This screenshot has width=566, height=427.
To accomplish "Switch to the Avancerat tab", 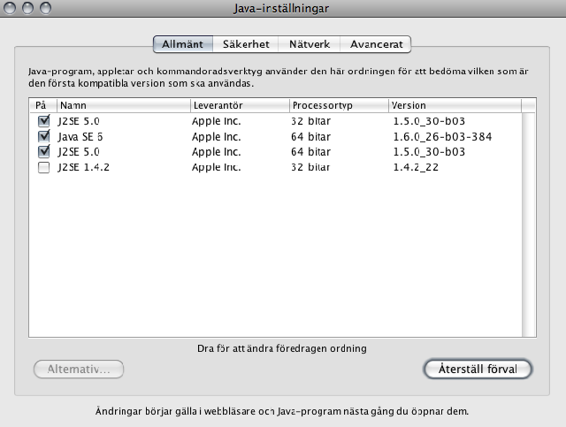I will point(376,44).
